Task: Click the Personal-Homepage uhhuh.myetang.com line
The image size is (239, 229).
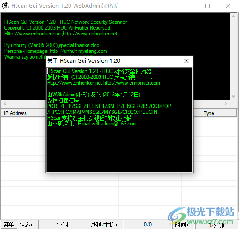Action: [x=56, y=51]
